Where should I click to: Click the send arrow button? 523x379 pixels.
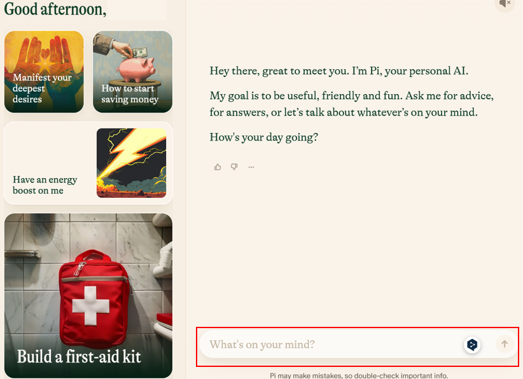505,344
